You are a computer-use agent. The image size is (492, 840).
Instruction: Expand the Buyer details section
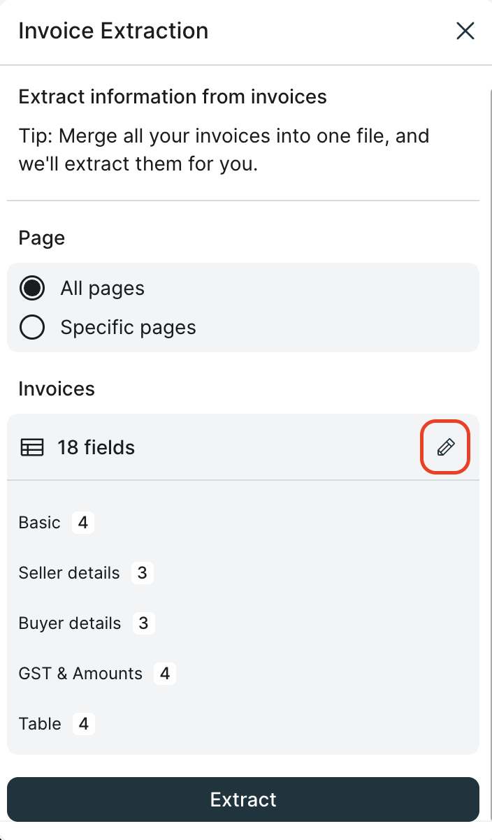pyautogui.click(x=69, y=623)
